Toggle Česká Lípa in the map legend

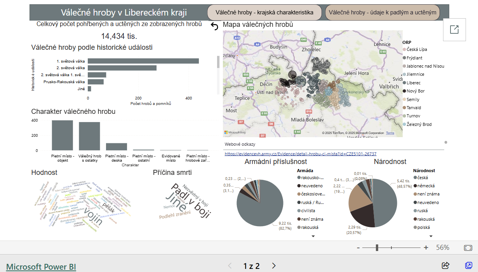pos(417,49)
